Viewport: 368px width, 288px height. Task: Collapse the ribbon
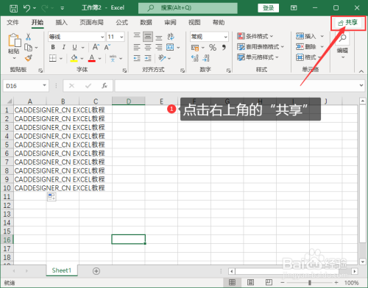coord(361,71)
